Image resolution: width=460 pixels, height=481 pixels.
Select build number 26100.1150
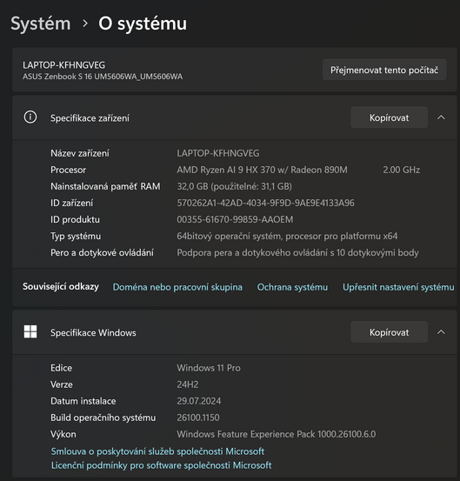198,418
